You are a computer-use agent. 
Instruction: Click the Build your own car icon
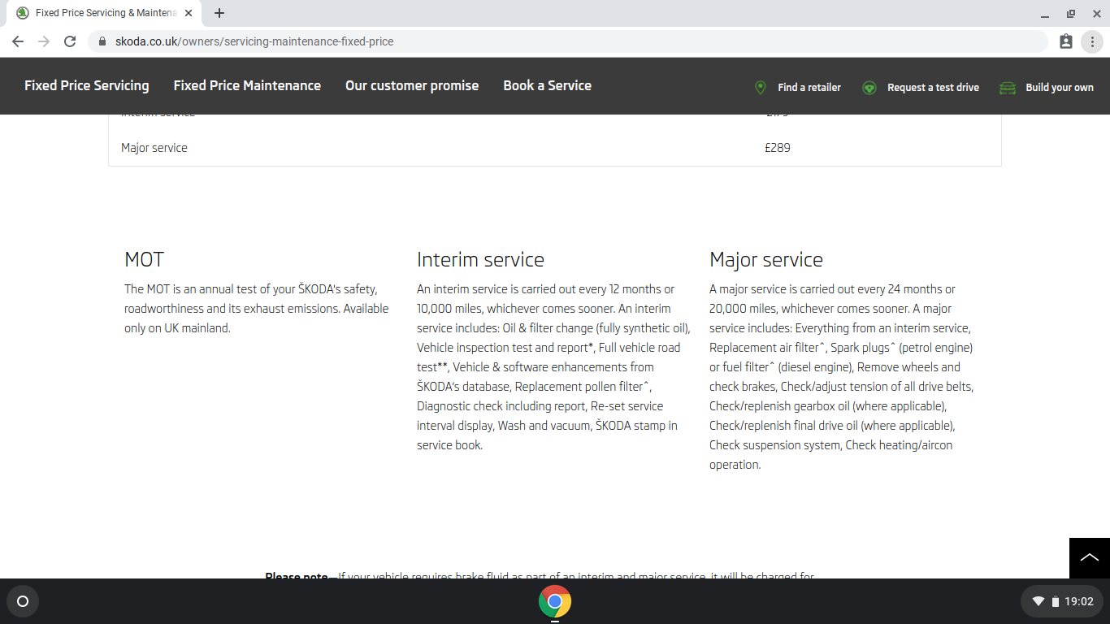click(x=1008, y=88)
